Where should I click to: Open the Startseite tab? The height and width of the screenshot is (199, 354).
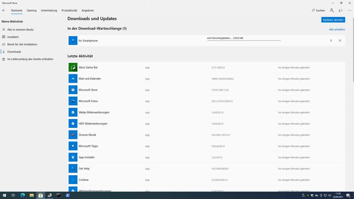[16, 10]
